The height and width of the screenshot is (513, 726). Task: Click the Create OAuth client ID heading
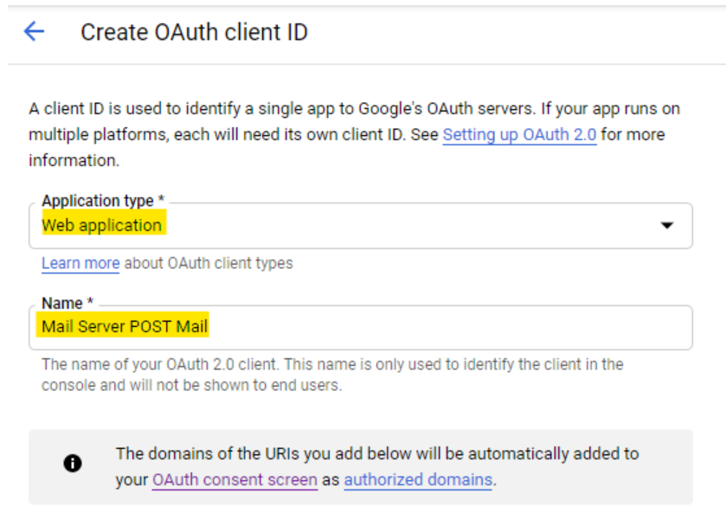(194, 32)
